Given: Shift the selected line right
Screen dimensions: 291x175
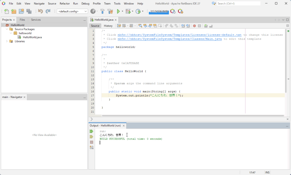Looking at the screenshot, I should click(188, 26).
